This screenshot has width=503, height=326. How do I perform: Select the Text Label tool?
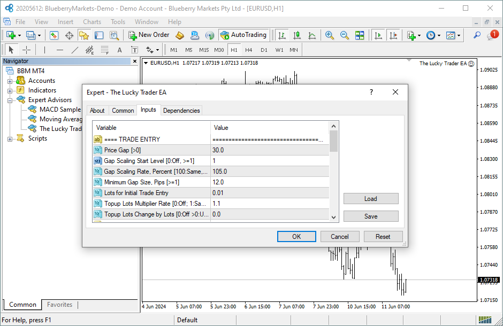[135, 50]
